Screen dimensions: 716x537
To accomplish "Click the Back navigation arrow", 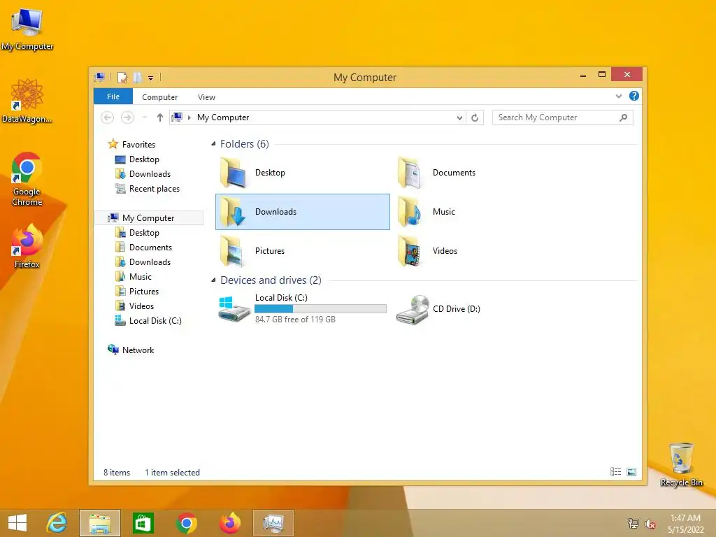I will (107, 117).
